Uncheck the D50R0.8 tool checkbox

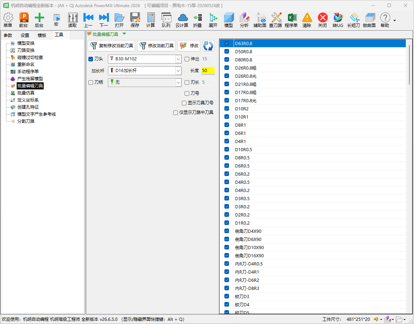(x=227, y=51)
